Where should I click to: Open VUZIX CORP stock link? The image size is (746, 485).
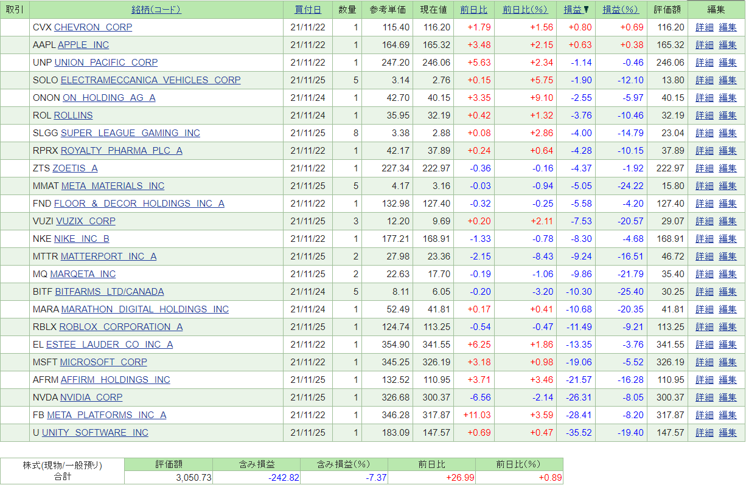click(x=86, y=221)
